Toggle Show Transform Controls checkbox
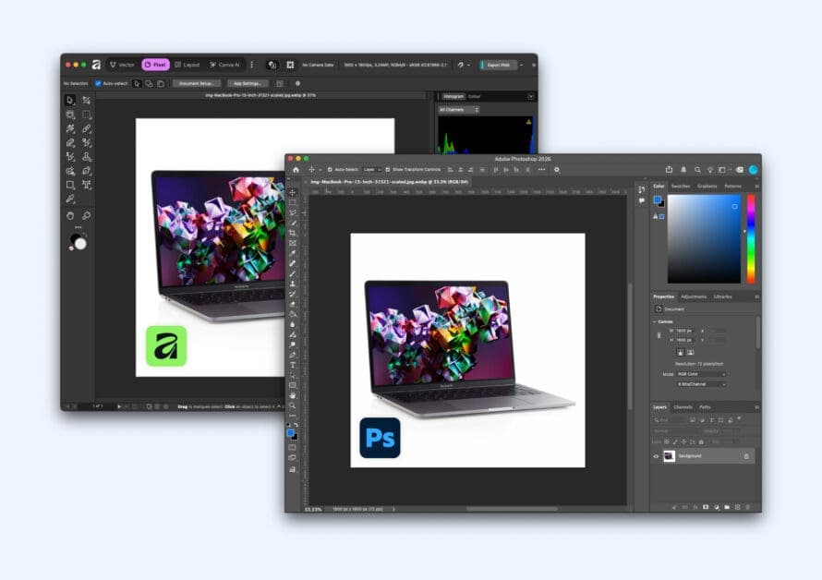Screen dimensions: 822x580 (387, 170)
